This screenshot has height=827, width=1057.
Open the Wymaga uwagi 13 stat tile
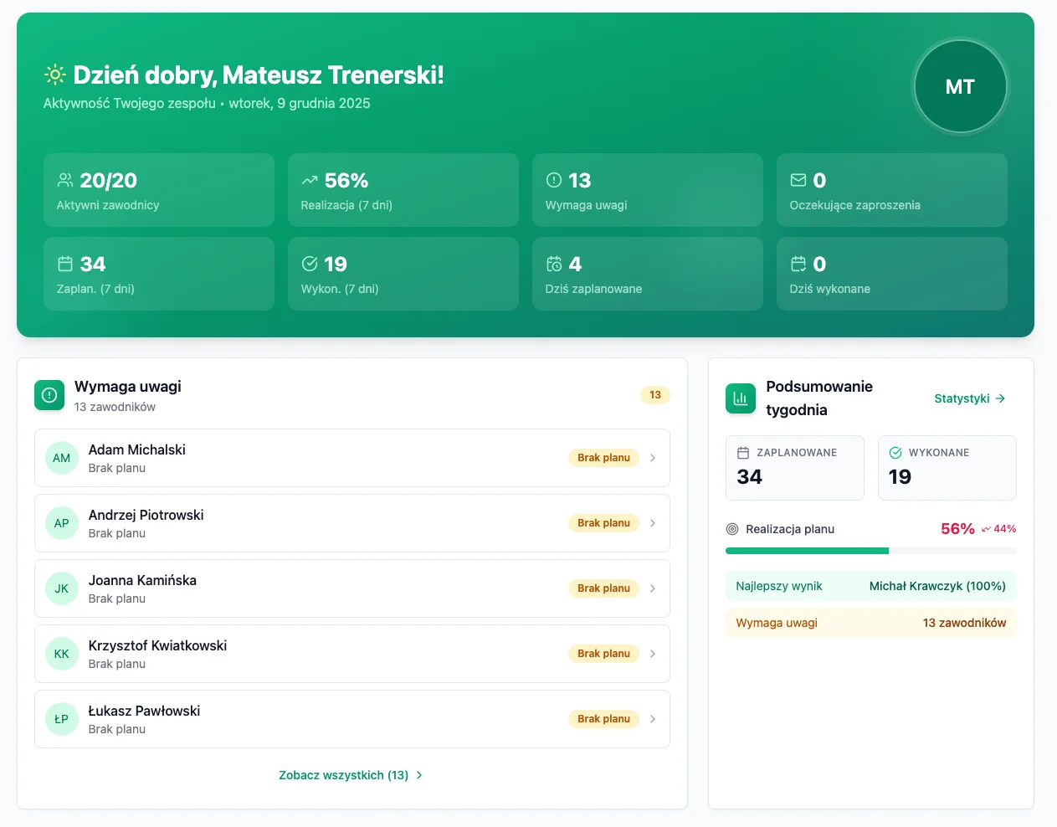point(647,190)
